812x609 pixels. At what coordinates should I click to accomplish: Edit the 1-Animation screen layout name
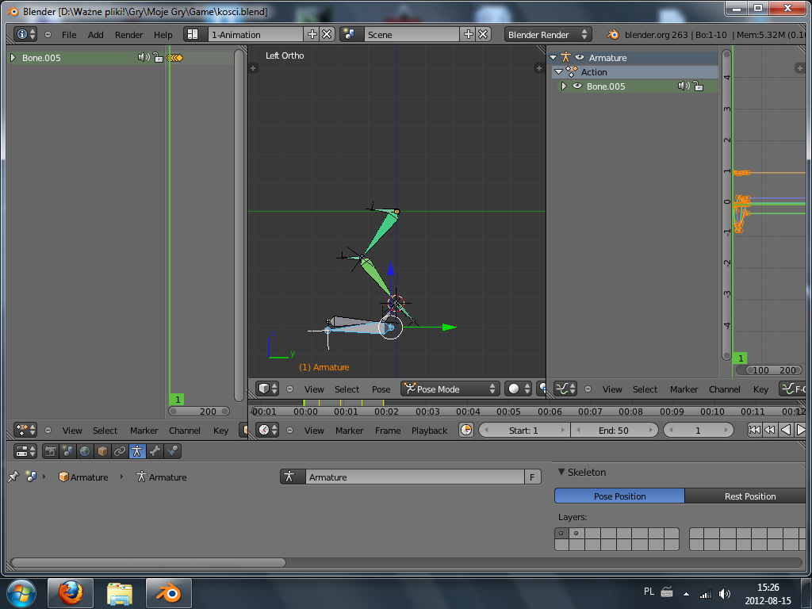click(x=256, y=35)
